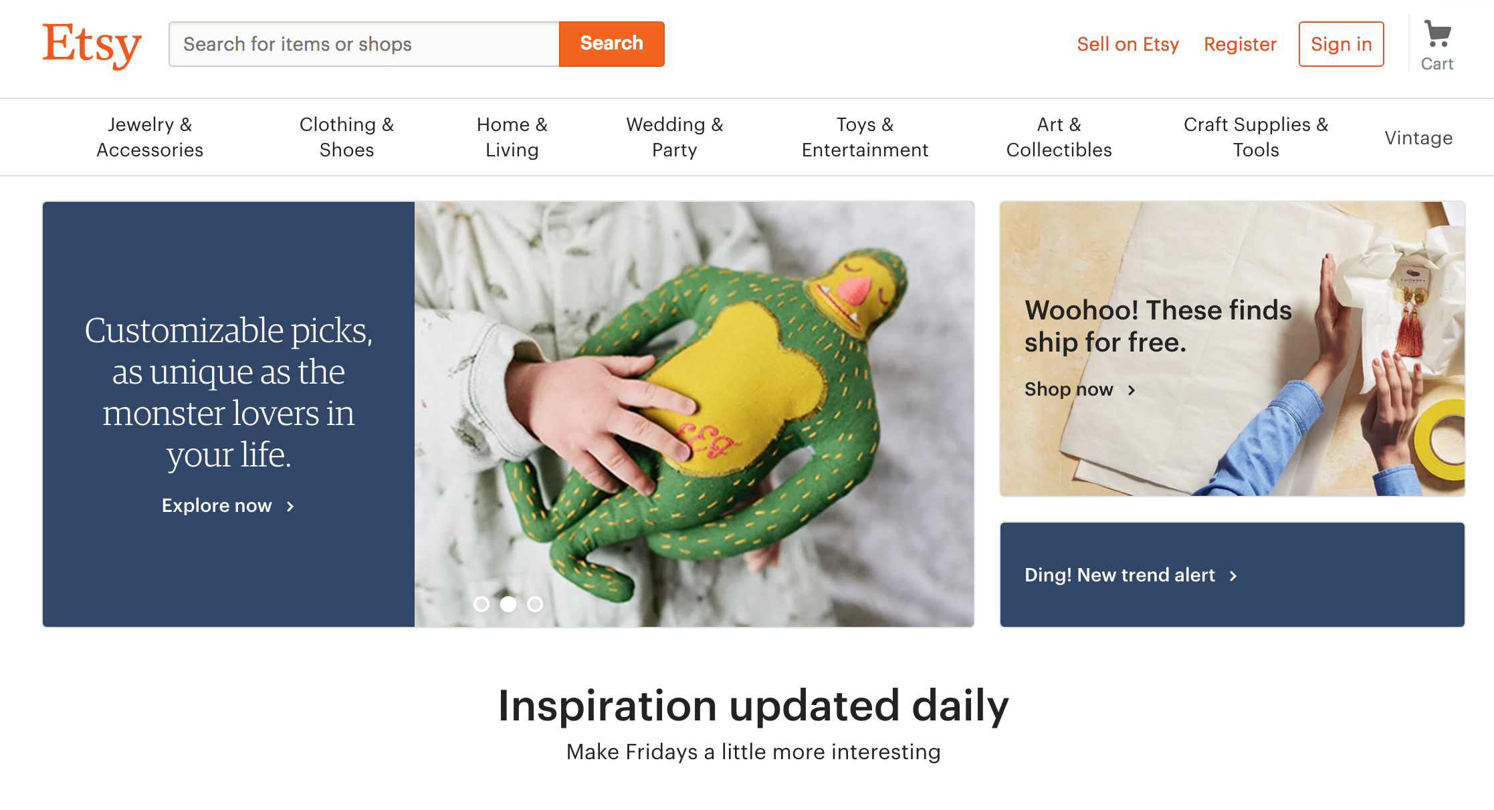Viewport: 1494px width, 810px height.
Task: Open Clothing & Shoes category menu
Action: click(x=346, y=137)
